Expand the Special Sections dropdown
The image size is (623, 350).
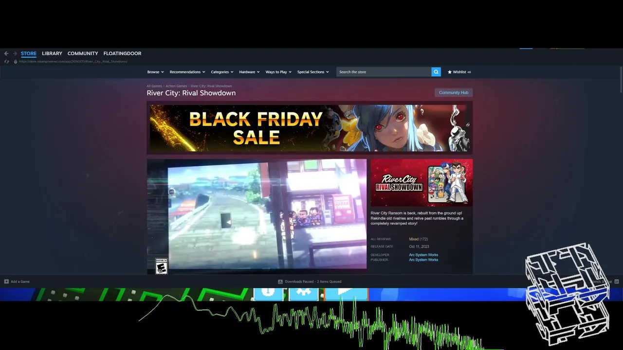pyautogui.click(x=313, y=72)
